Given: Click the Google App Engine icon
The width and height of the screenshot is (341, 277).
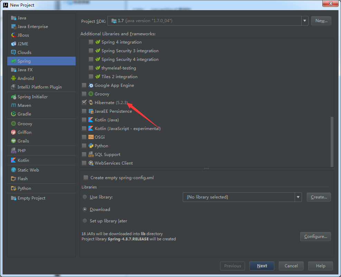Looking at the screenshot, I should [x=91, y=85].
